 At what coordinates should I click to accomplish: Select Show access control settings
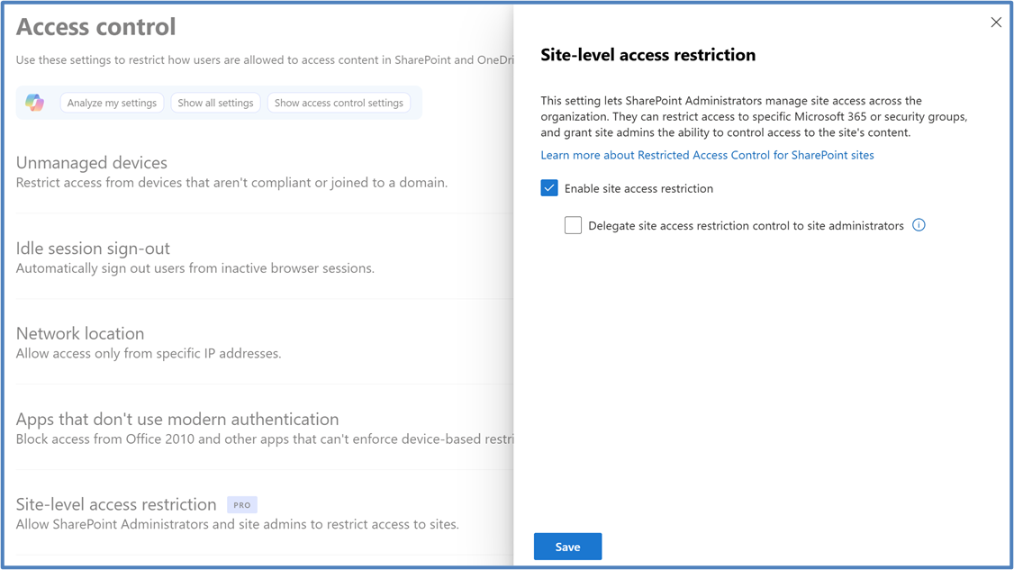[x=339, y=103]
